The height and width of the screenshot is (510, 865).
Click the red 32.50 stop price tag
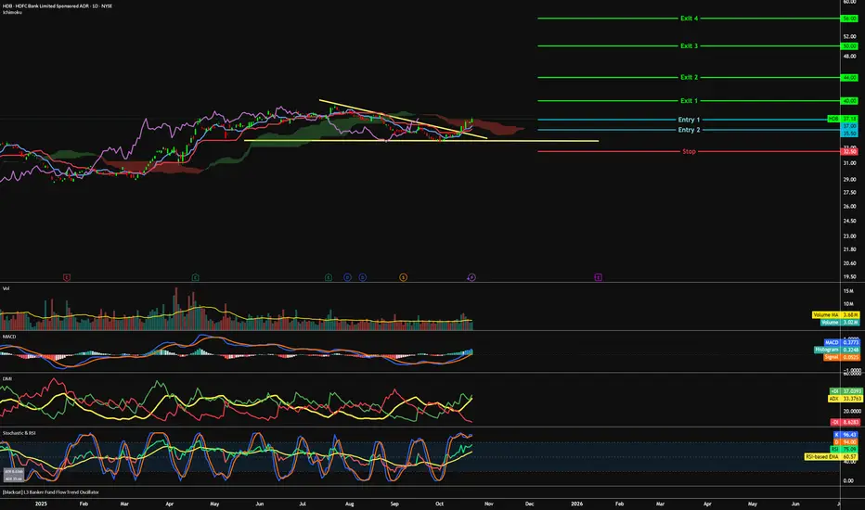(849, 152)
